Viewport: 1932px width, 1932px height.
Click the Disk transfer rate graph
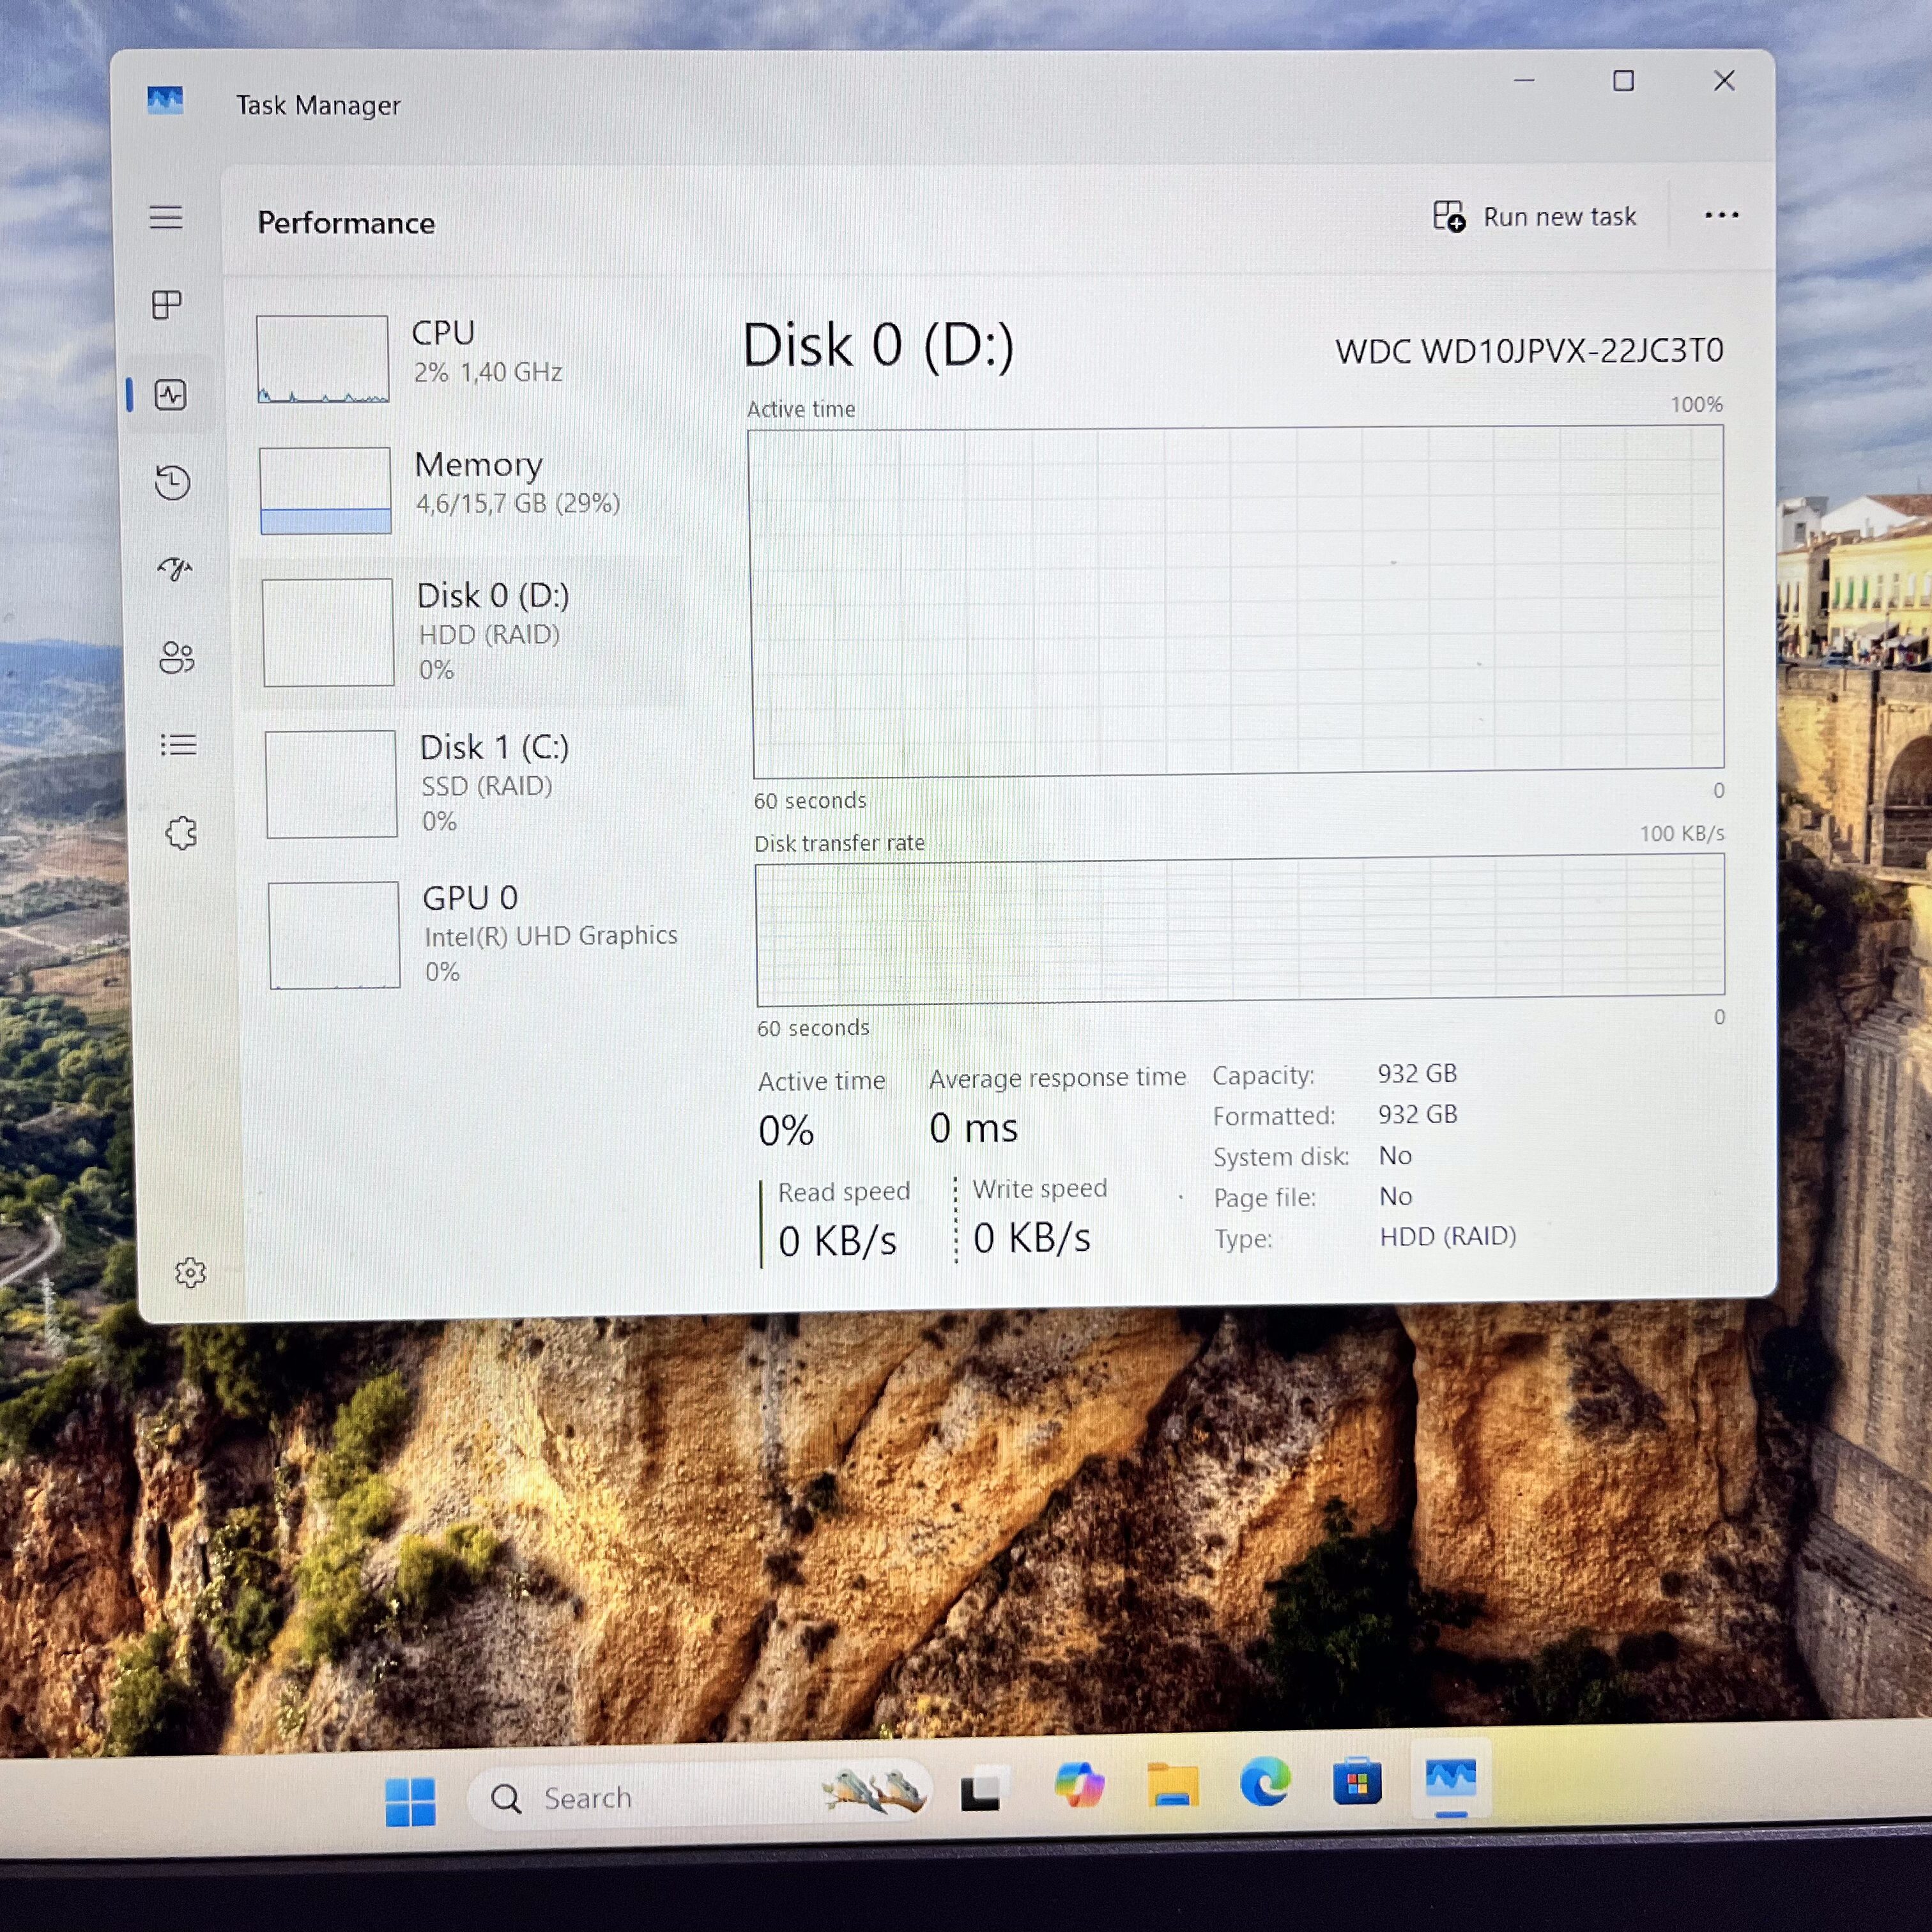1240,930
